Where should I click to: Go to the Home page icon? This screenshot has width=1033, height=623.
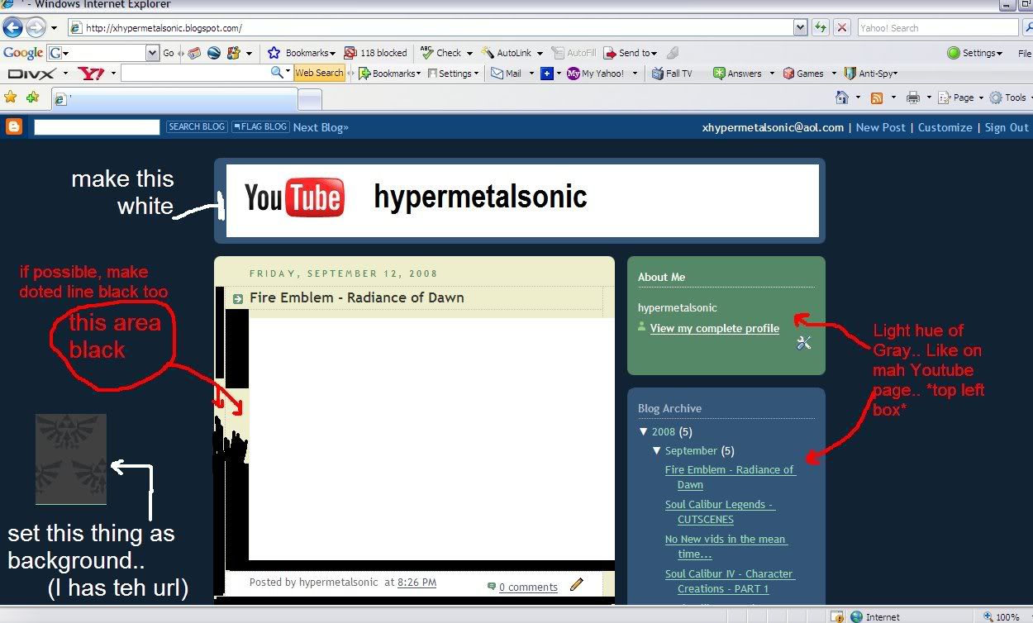(x=842, y=97)
